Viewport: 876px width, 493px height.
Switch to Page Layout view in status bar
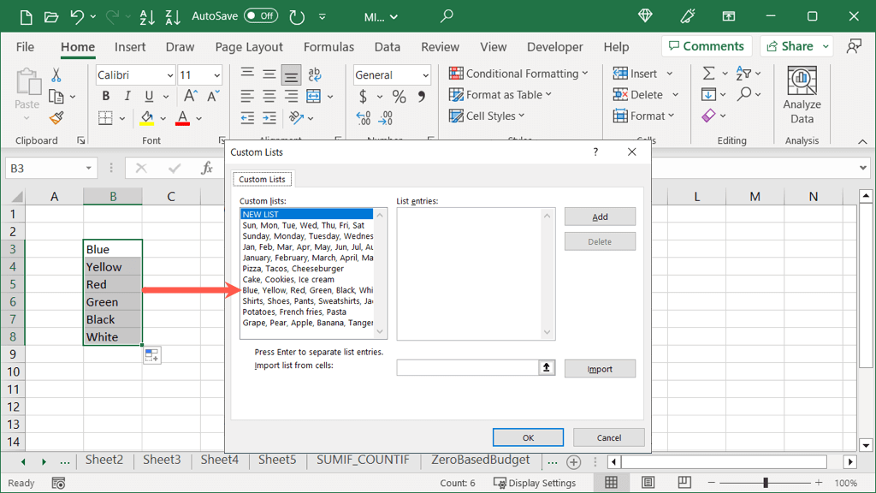point(648,483)
